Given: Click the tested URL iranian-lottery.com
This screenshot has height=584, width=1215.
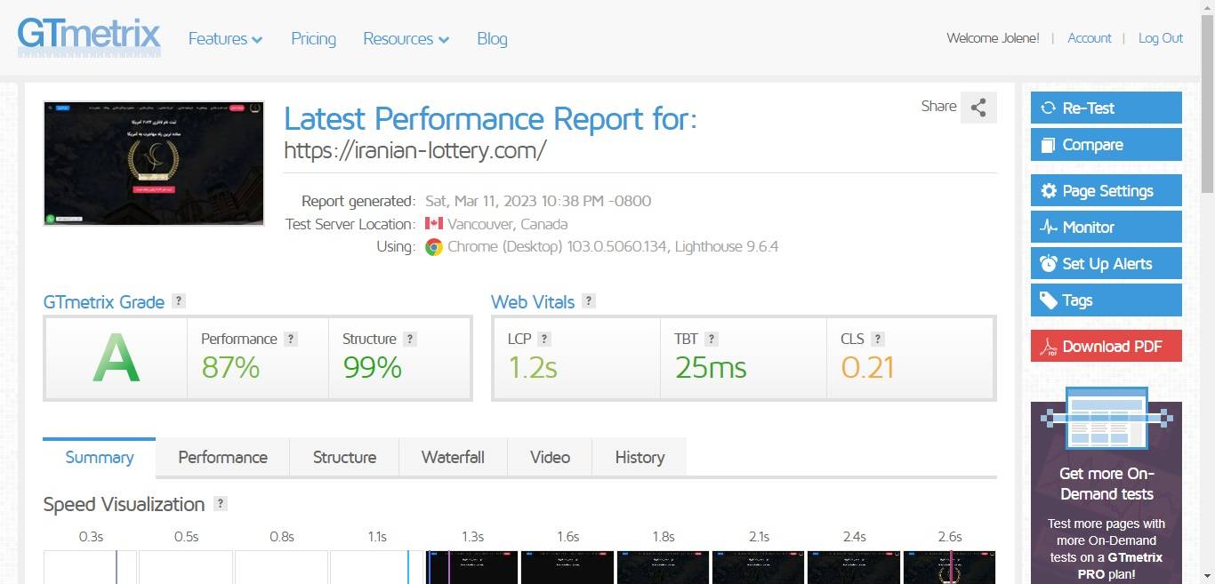Looking at the screenshot, I should 414,150.
